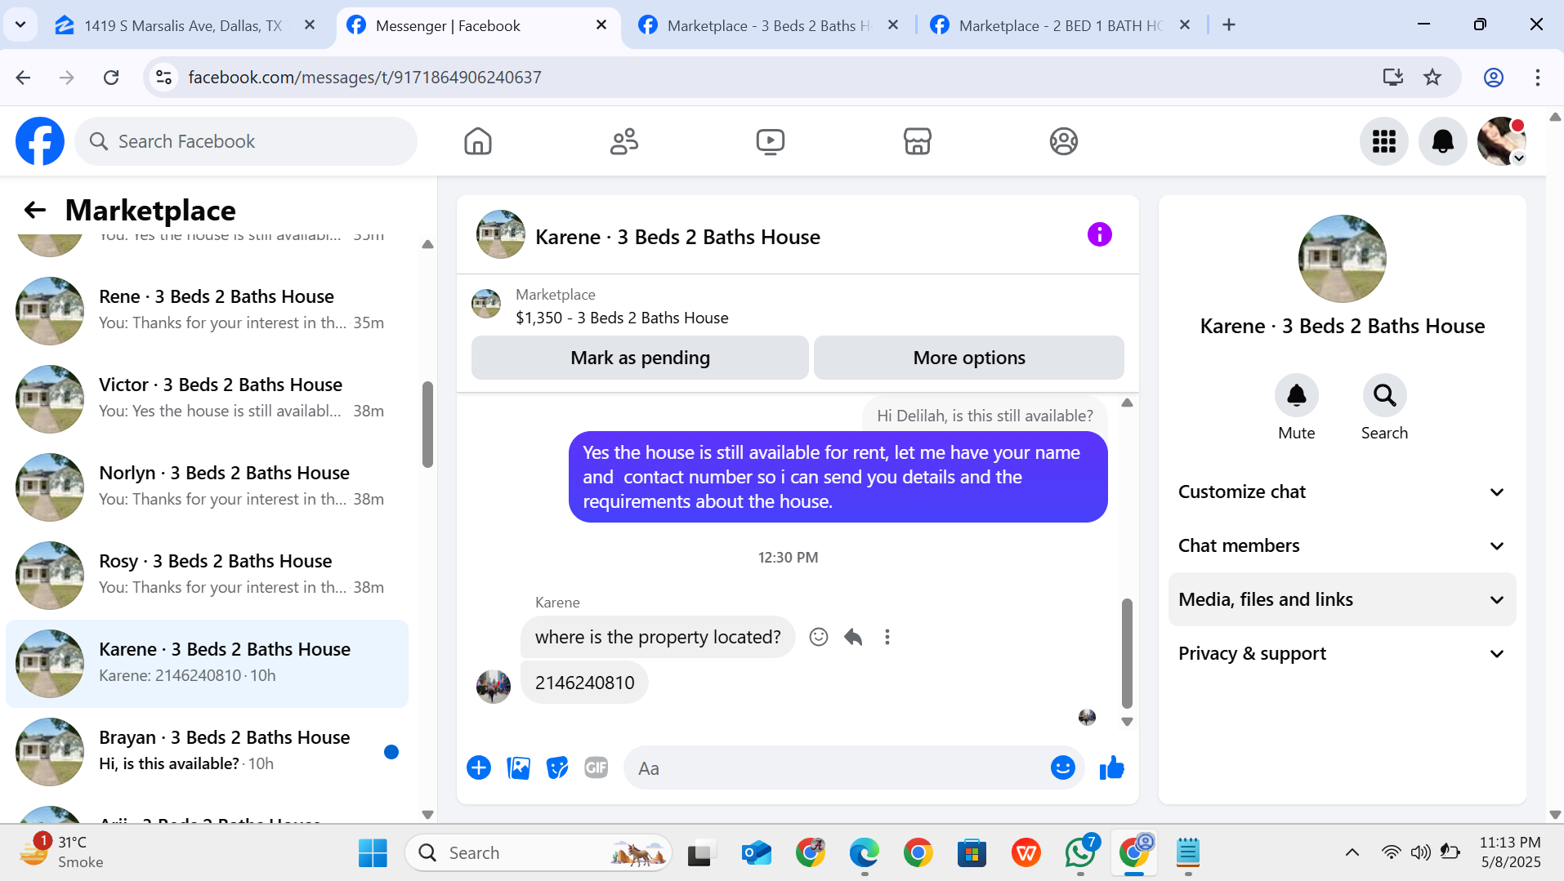Open conversation information purple icon
1564x881 pixels.
click(1100, 235)
